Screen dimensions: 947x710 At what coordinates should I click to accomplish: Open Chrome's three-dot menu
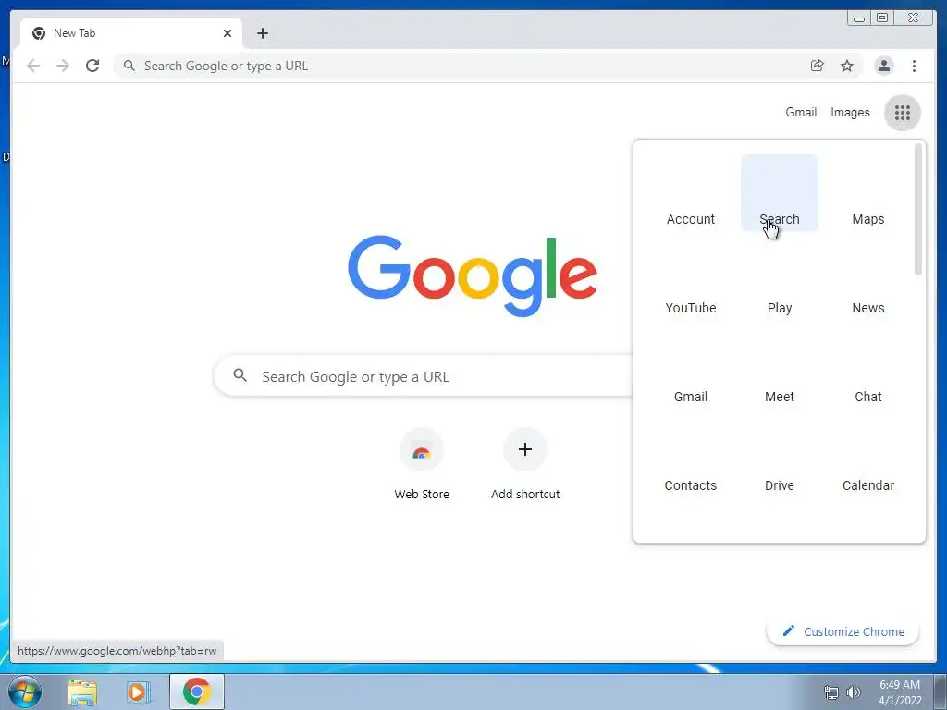(x=914, y=66)
